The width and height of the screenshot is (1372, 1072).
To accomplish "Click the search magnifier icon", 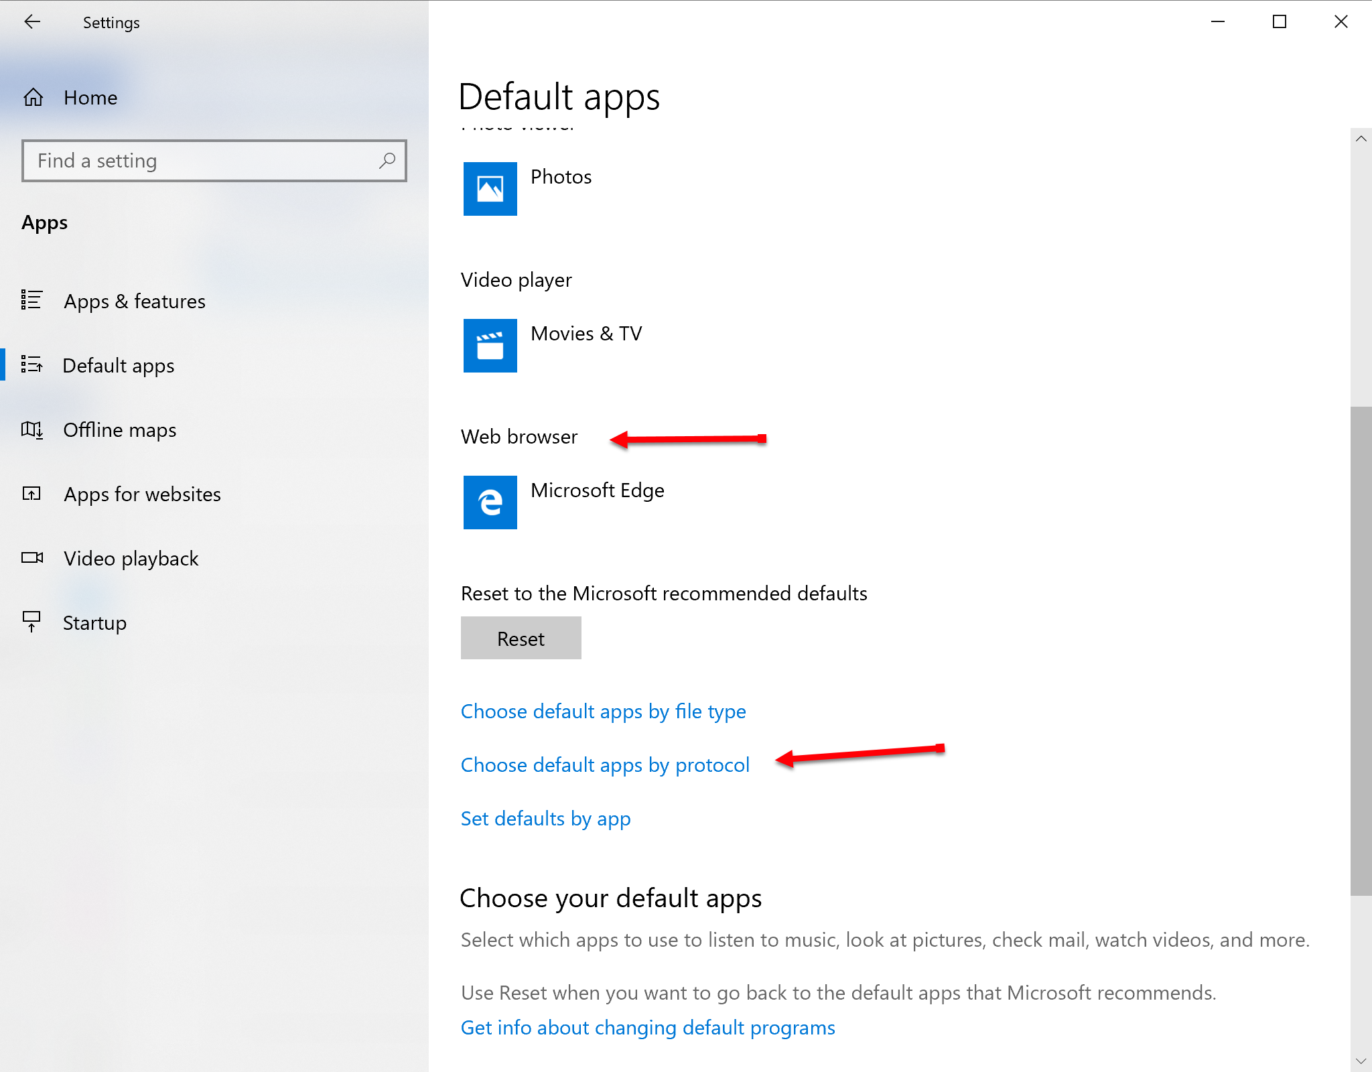I will tap(387, 161).
